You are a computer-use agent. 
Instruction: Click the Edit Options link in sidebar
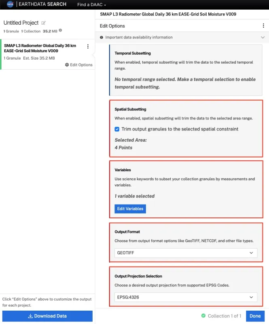point(81,65)
